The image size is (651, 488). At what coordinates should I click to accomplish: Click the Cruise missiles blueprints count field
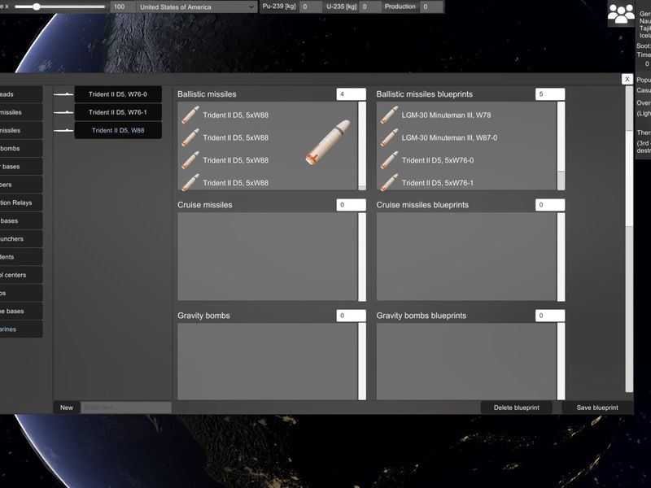(550, 205)
